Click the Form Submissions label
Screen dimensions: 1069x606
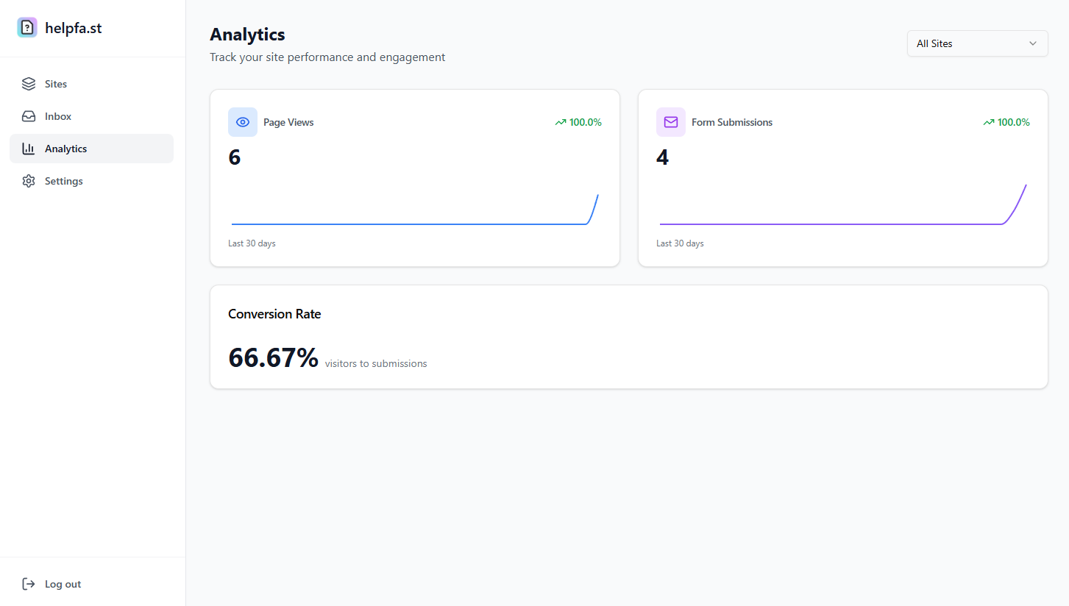click(732, 122)
